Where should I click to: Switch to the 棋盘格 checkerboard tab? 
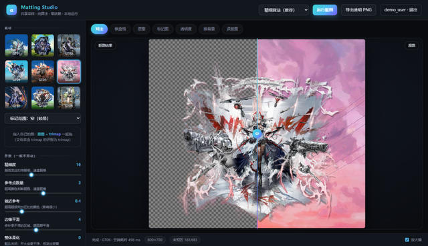click(120, 29)
